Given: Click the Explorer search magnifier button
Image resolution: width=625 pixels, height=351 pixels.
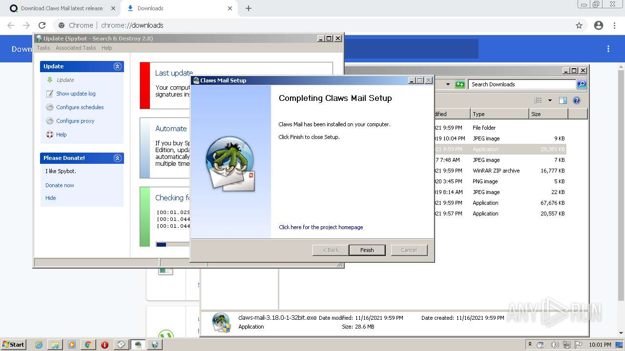Looking at the screenshot, I should click(582, 84).
